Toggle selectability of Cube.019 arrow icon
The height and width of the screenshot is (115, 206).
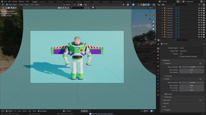[x=199, y=32]
